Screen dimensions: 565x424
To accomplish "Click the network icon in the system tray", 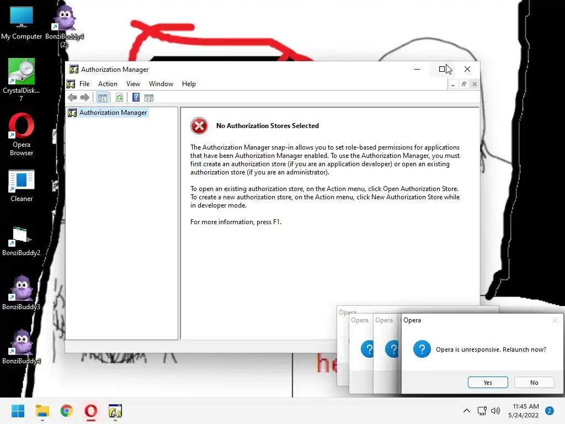I will [x=482, y=411].
